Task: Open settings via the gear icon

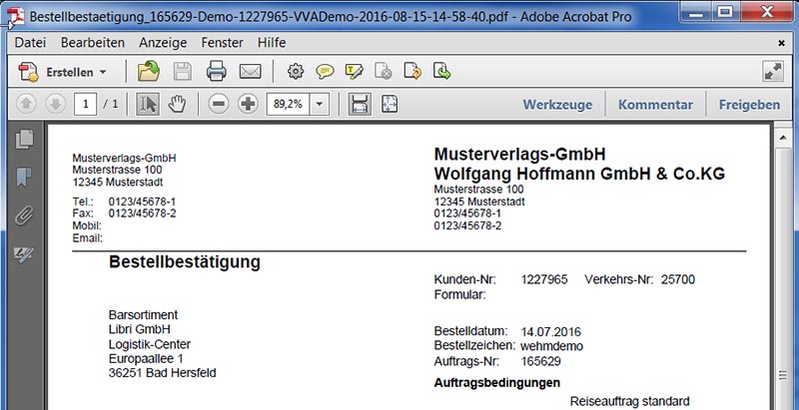Action: pyautogui.click(x=295, y=72)
